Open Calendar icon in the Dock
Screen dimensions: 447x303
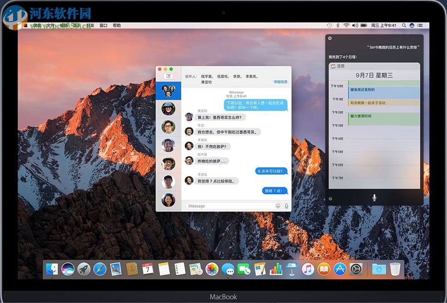147,269
